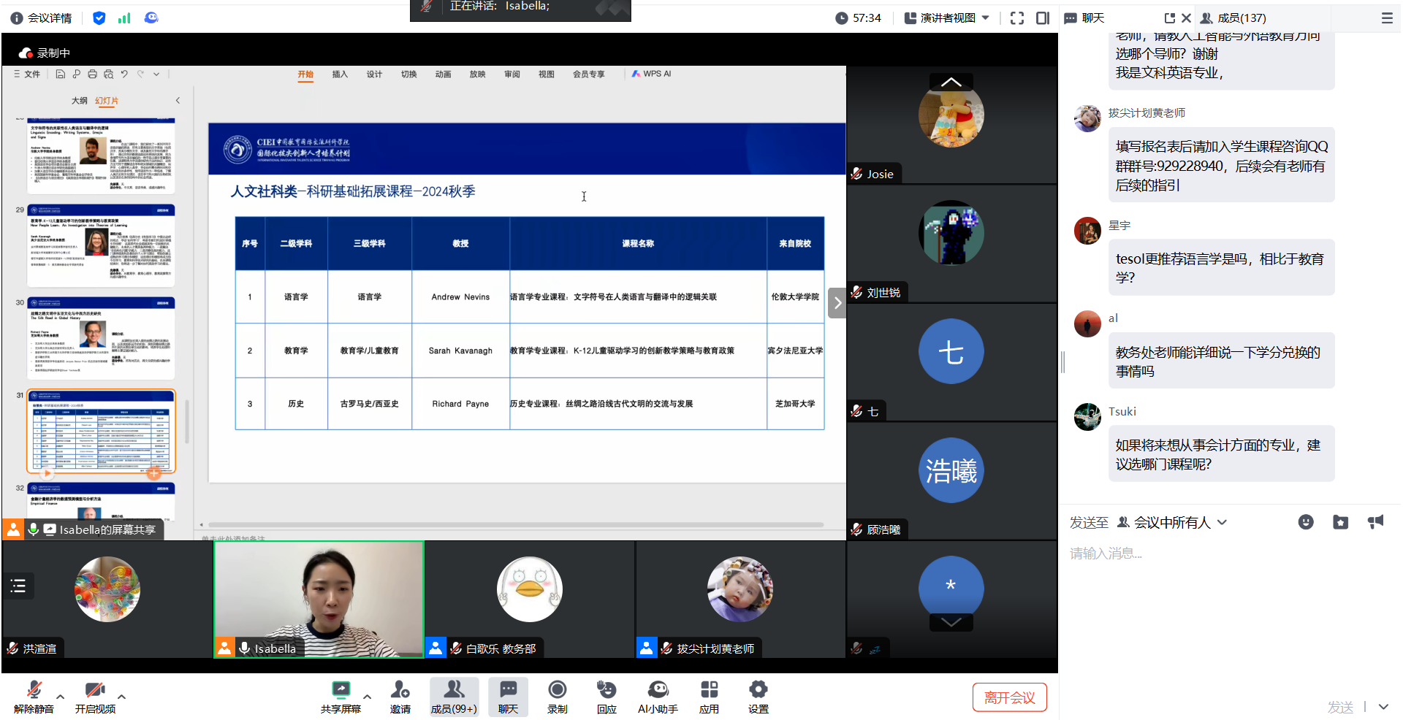Open the apps icon in toolbar
This screenshot has width=1403, height=720.
click(x=709, y=690)
